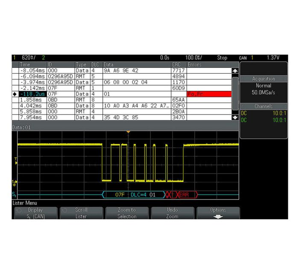Screen dimensions: 299x273
Task: Click CRC value 65AA
Action: [179, 100]
